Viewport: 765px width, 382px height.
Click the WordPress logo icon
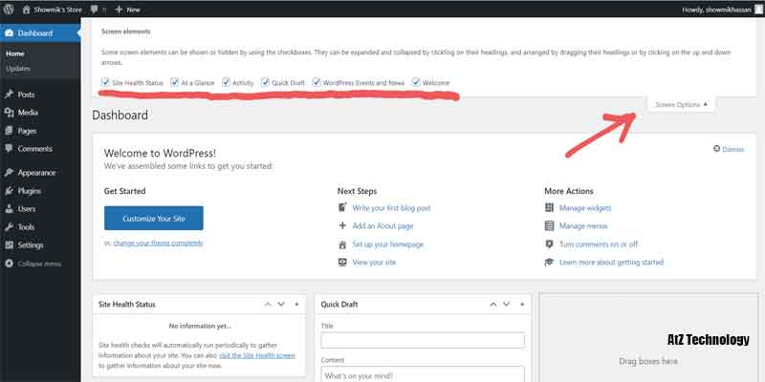point(10,9)
